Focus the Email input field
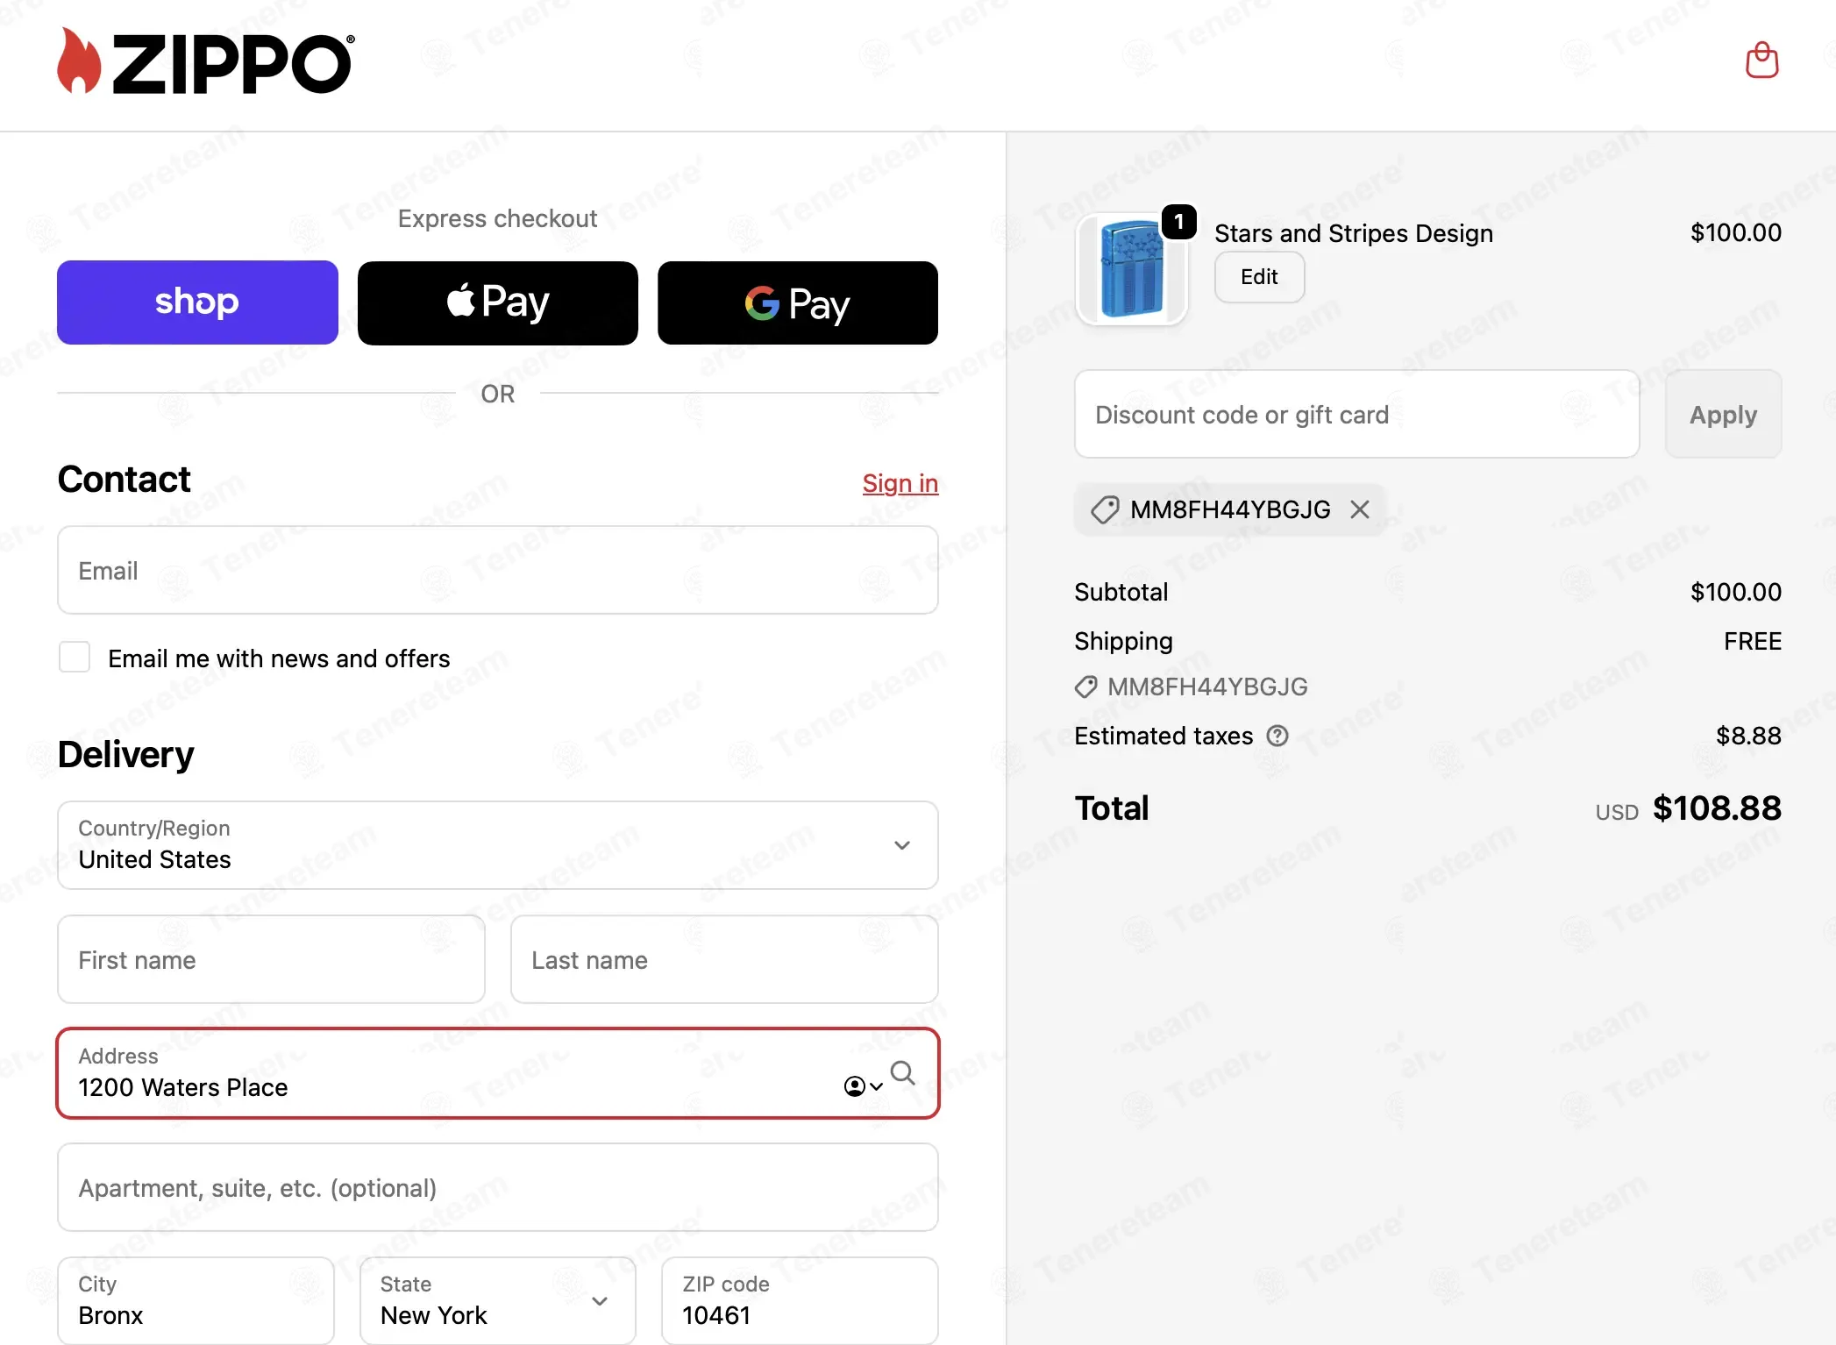 [498, 570]
